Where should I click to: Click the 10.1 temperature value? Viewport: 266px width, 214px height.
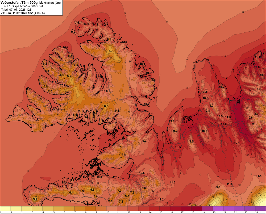[x=252, y=94]
